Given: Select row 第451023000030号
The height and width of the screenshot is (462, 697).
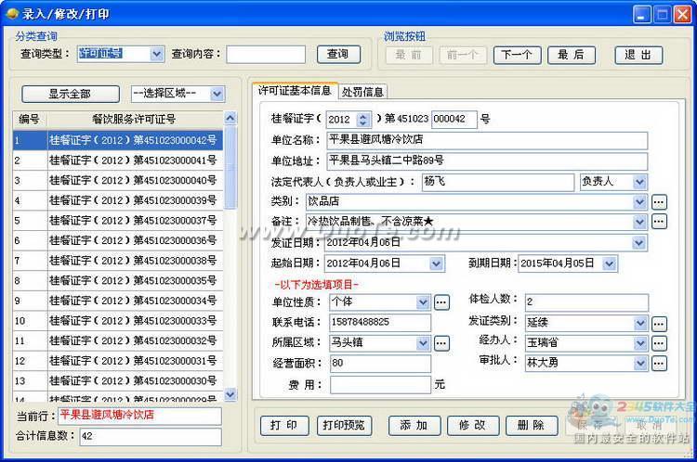Looking at the screenshot, I should click(x=118, y=380).
